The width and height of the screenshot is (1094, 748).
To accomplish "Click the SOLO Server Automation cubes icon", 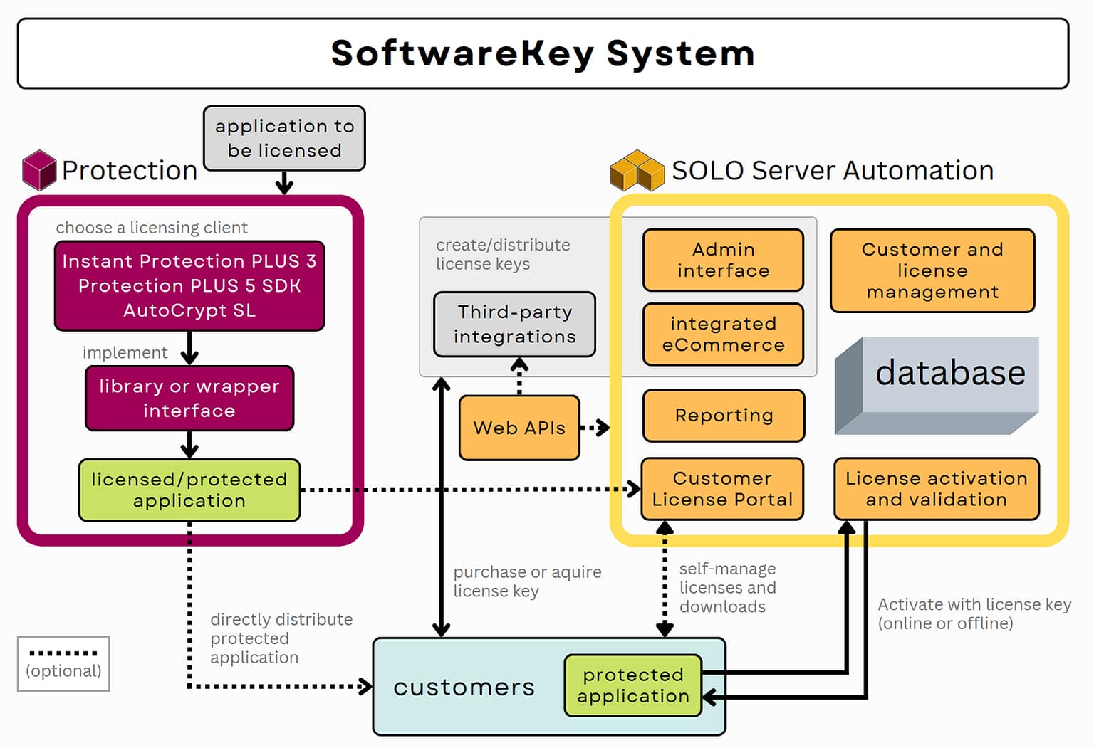I will pyautogui.click(x=639, y=170).
